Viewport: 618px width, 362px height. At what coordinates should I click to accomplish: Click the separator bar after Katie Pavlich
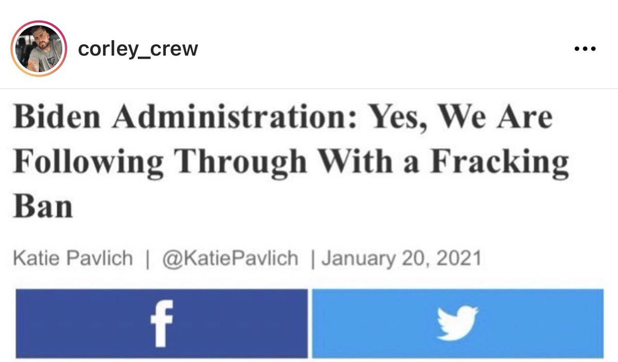148,259
